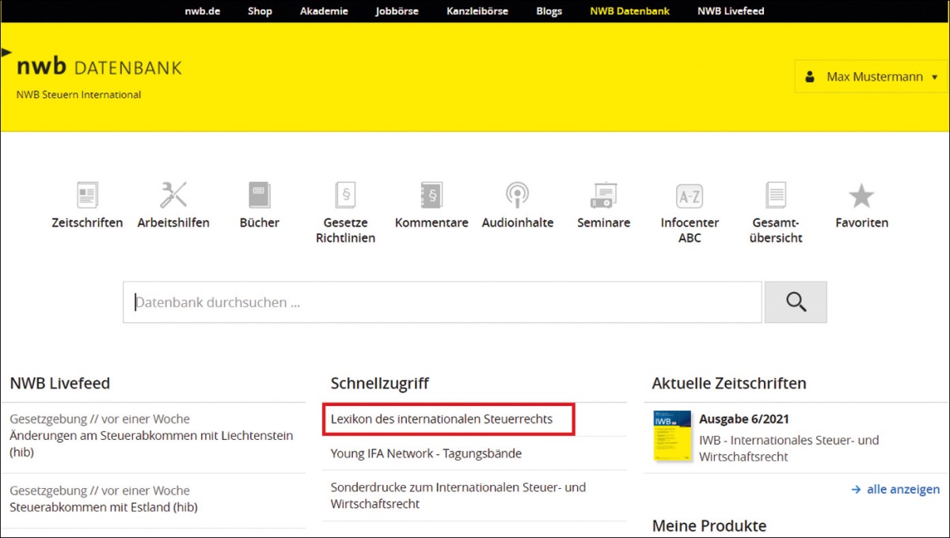Follow the 'alle anzeigen' link
The image size is (950, 538).
point(895,490)
